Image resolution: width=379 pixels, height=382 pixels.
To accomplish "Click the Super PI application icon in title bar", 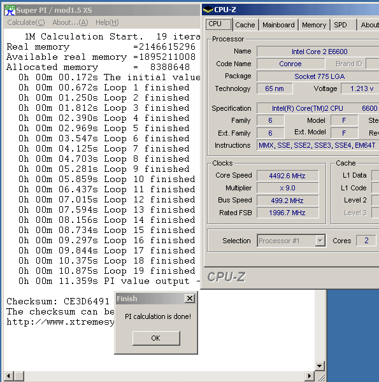I will [10, 10].
